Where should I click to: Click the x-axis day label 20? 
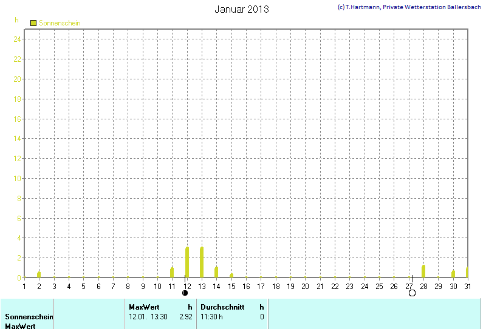click(x=306, y=287)
